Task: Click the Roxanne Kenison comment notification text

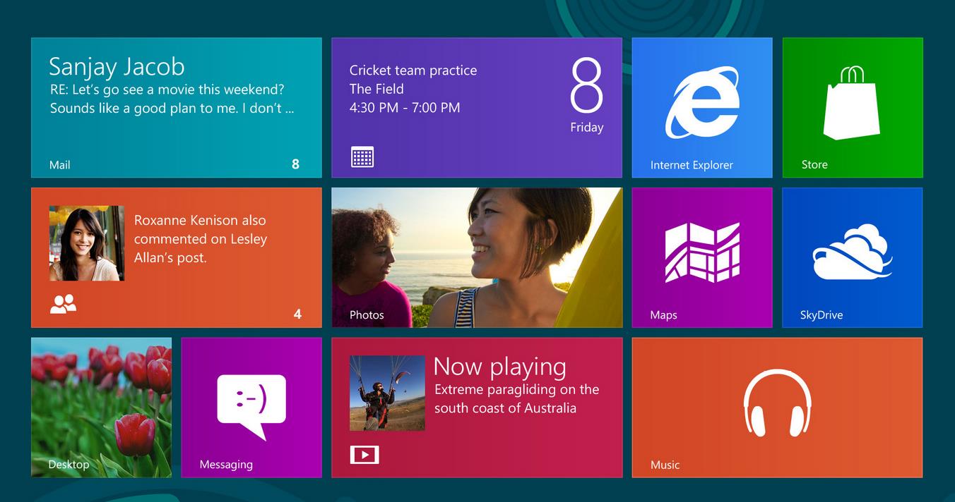Action: pyautogui.click(x=201, y=239)
